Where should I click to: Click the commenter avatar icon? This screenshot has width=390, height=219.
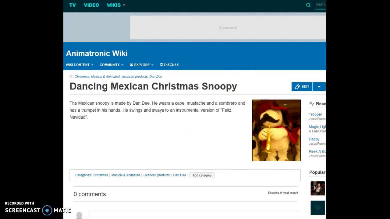(x=79, y=215)
